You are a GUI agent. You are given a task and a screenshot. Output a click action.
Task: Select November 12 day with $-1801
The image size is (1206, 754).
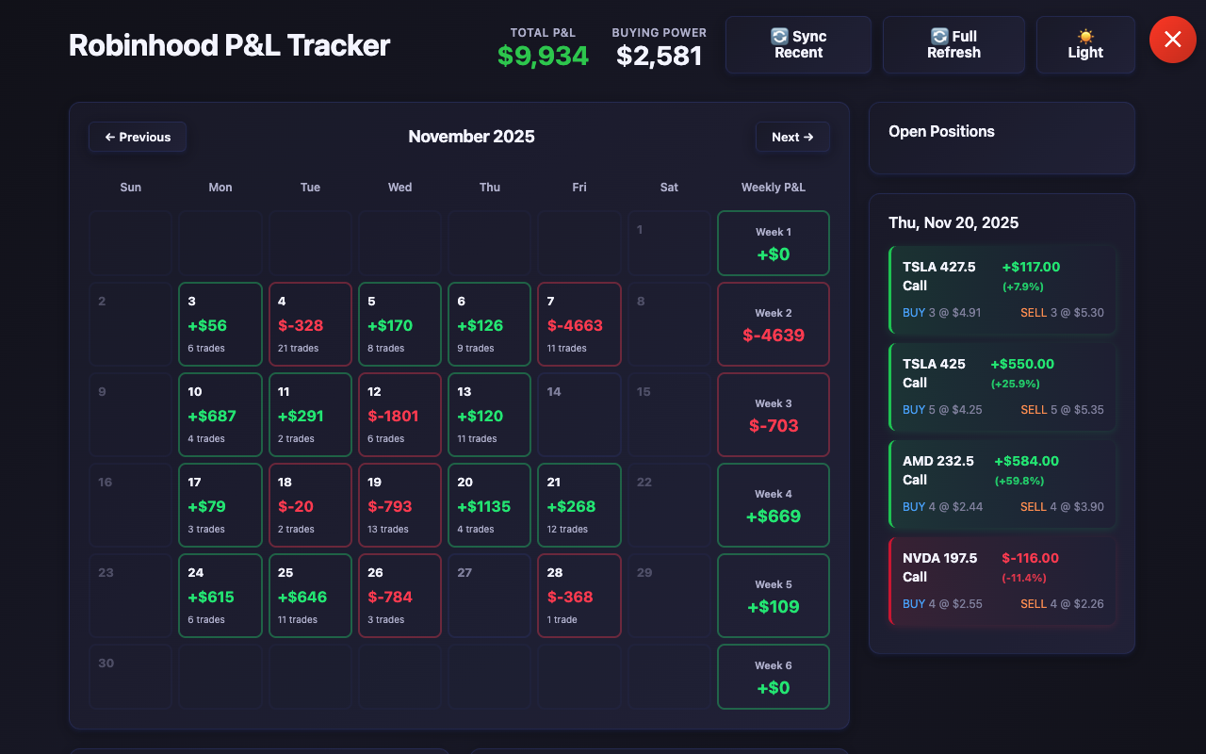(x=399, y=415)
